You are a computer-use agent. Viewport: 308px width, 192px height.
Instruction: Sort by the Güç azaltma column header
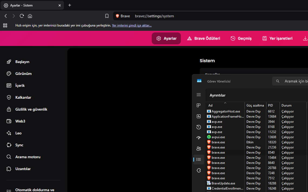coord(255,105)
